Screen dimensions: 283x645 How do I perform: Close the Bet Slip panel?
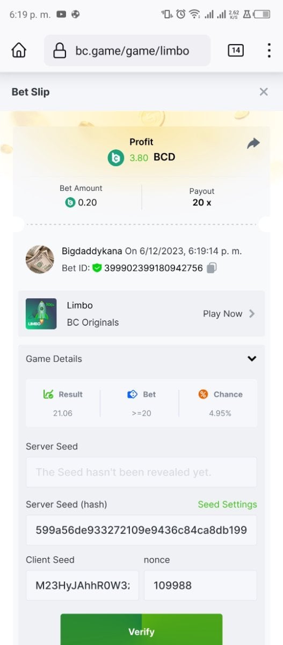point(264,92)
